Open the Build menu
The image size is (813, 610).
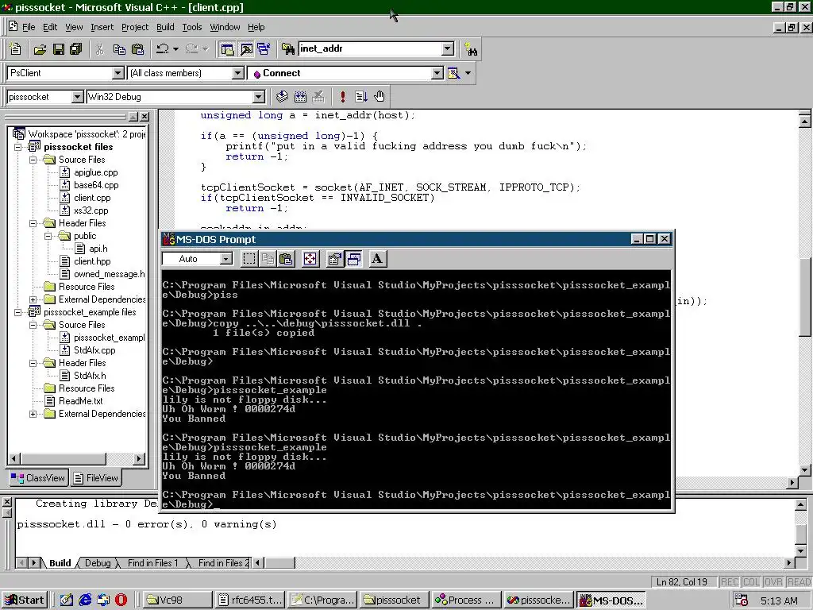pos(165,27)
